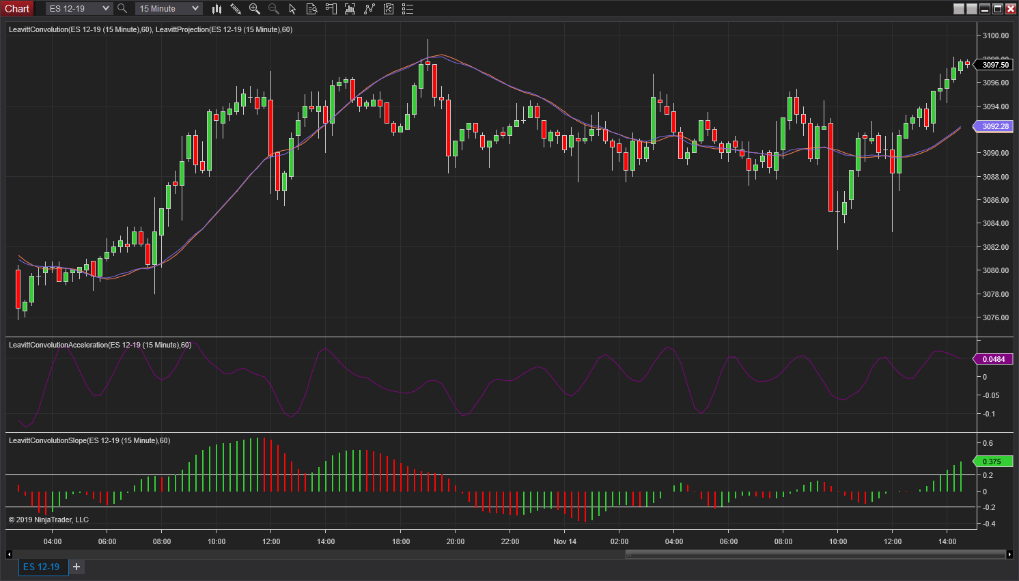Screen dimensions: 1019x581
Task: Select the LeavittConvolutionSlope panel label
Action: click(89, 440)
